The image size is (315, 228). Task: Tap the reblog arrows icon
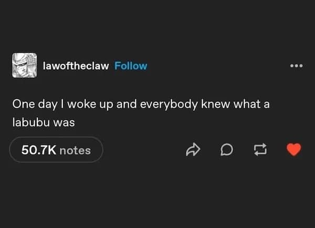260,150
